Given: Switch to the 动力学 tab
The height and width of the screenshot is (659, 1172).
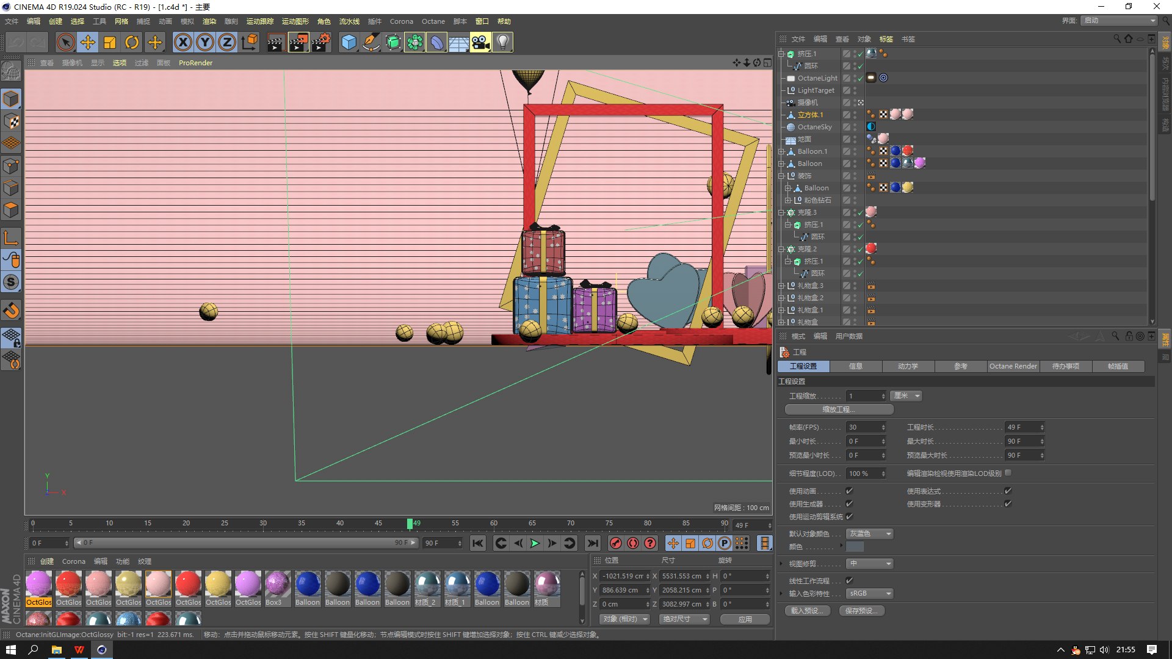Looking at the screenshot, I should coord(908,366).
